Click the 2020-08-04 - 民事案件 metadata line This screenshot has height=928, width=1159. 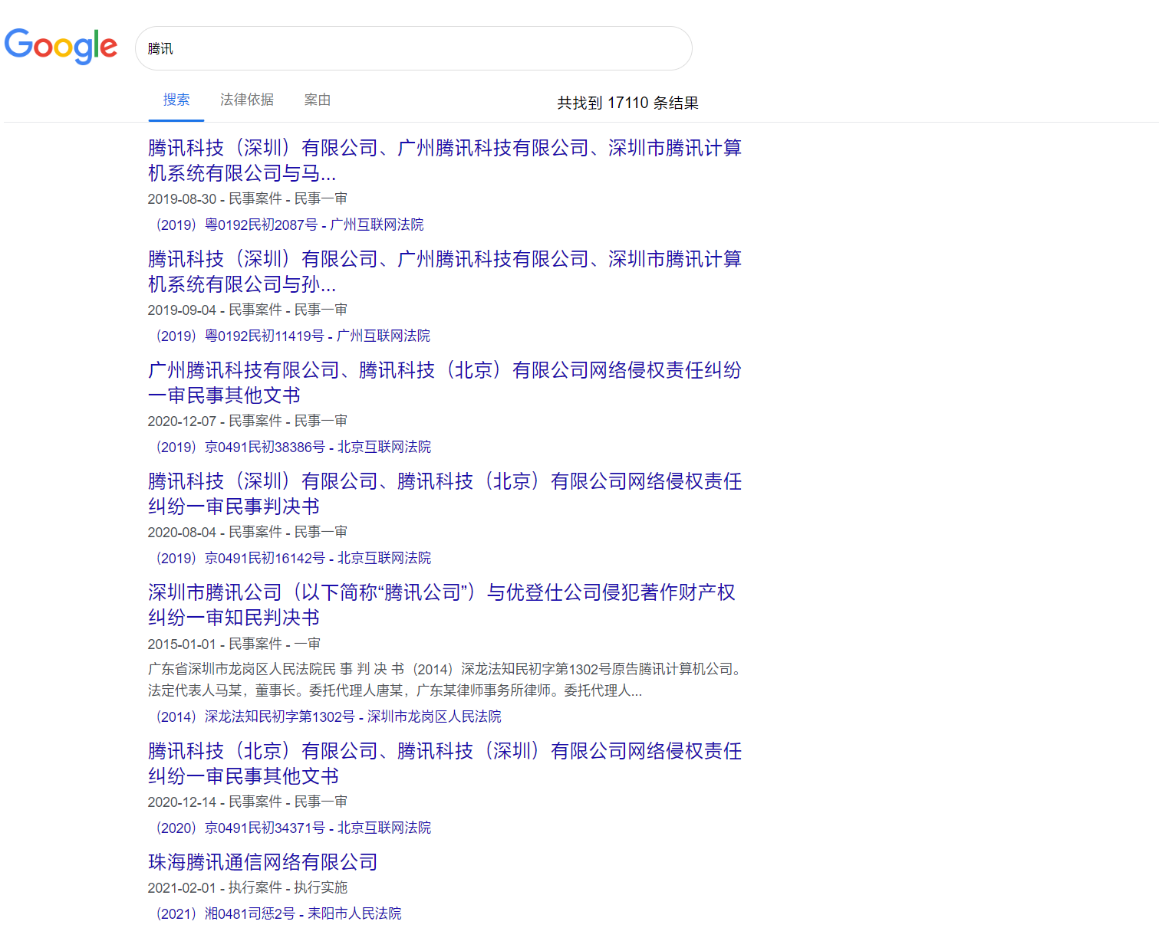coord(248,532)
